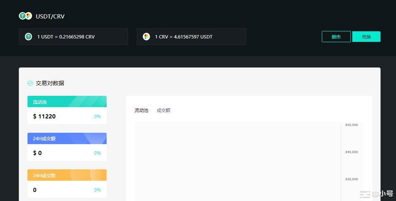Click the chart icon beside 交易对数据

point(30,83)
